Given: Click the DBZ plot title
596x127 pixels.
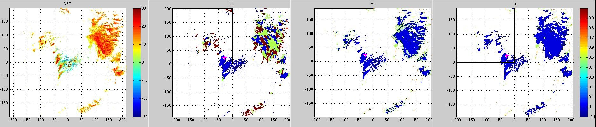Looking at the screenshot, I should point(67,4).
